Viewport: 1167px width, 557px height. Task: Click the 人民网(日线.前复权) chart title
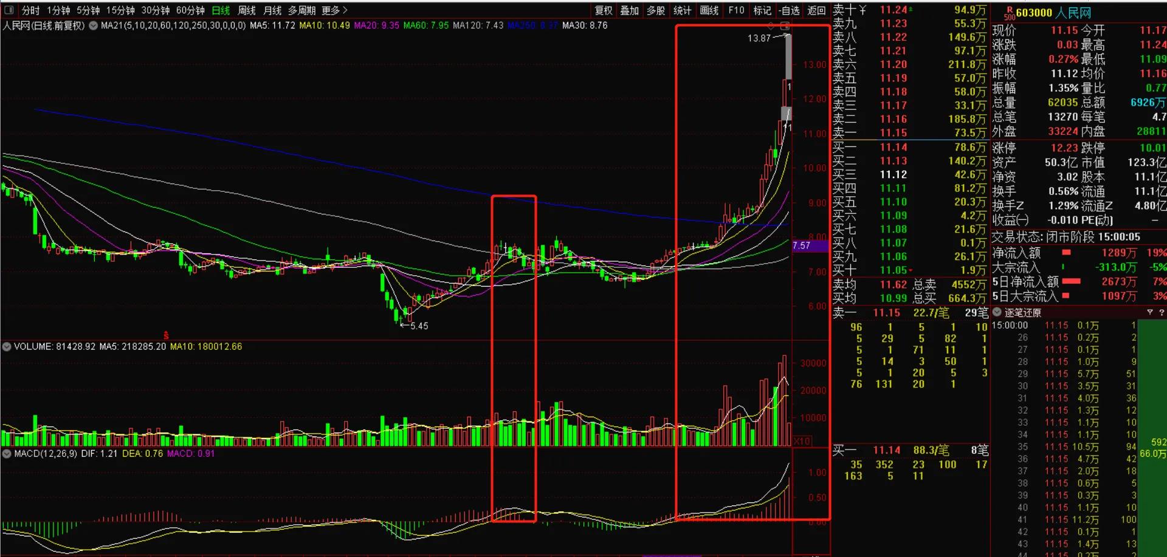(44, 26)
